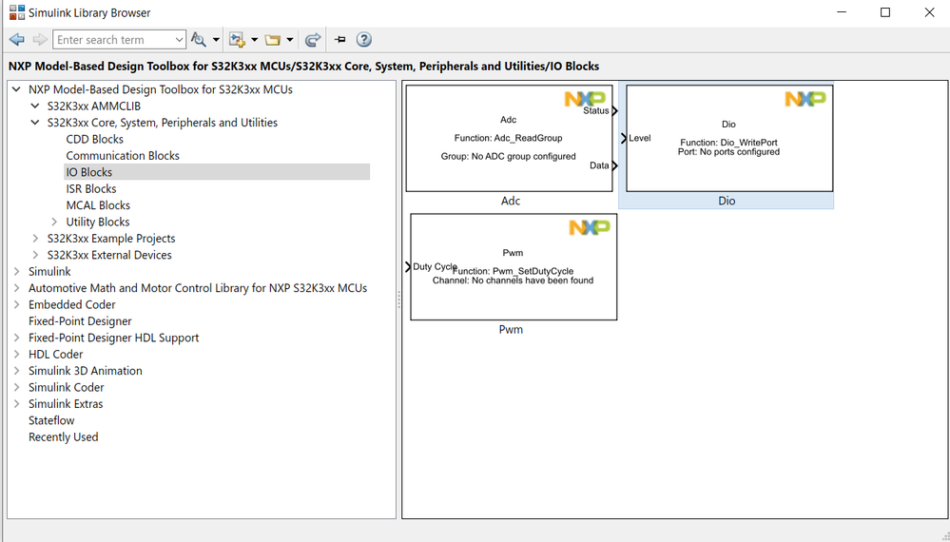Open the search term history dropdown

(x=179, y=40)
